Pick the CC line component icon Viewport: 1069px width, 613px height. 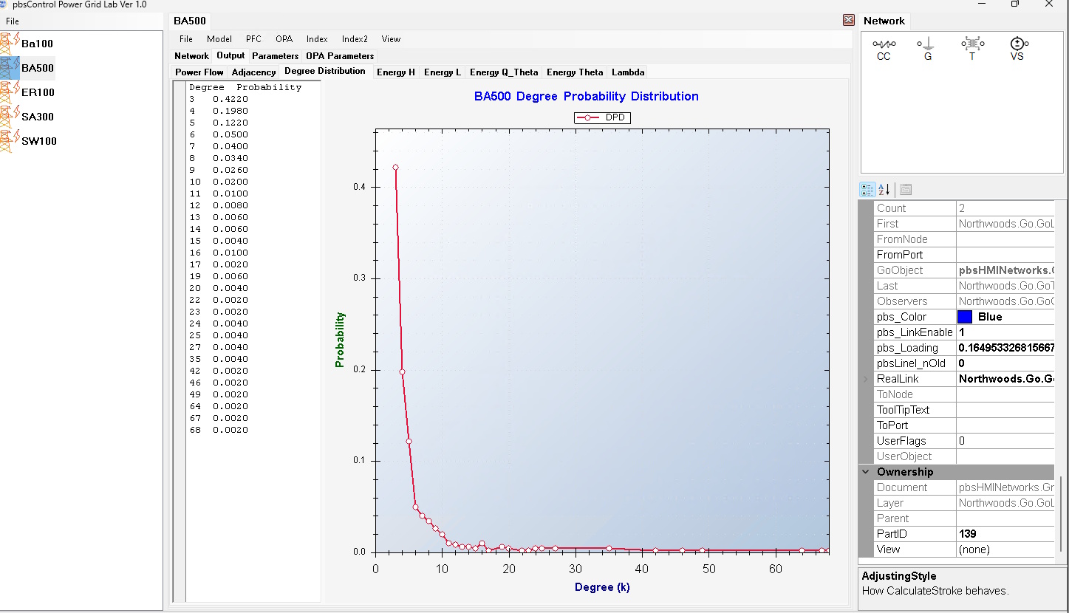tap(884, 44)
